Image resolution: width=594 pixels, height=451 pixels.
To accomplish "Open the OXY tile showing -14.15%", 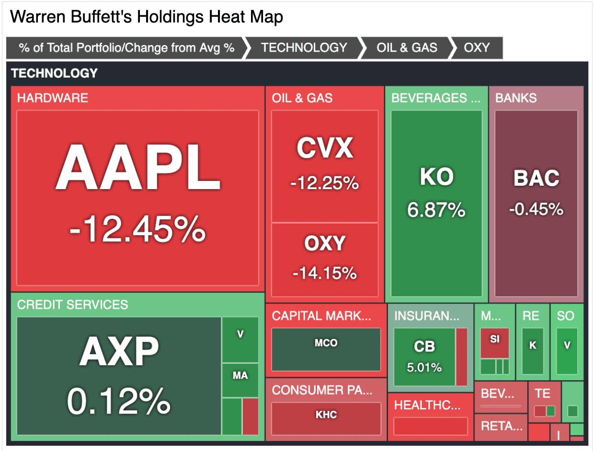I will tap(325, 259).
